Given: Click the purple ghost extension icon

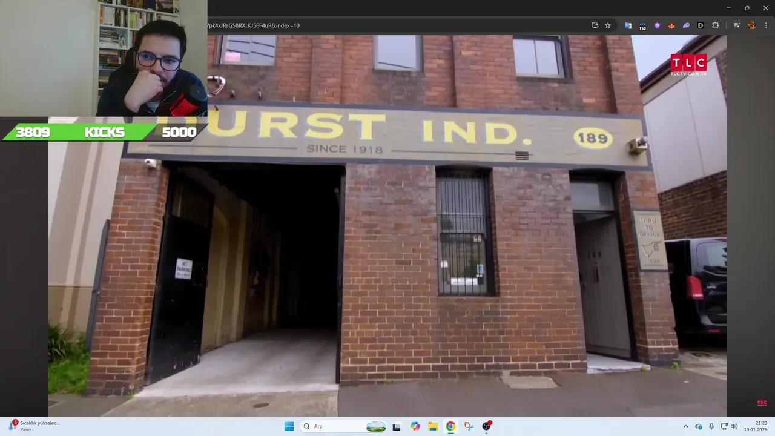Looking at the screenshot, I should (686, 25).
